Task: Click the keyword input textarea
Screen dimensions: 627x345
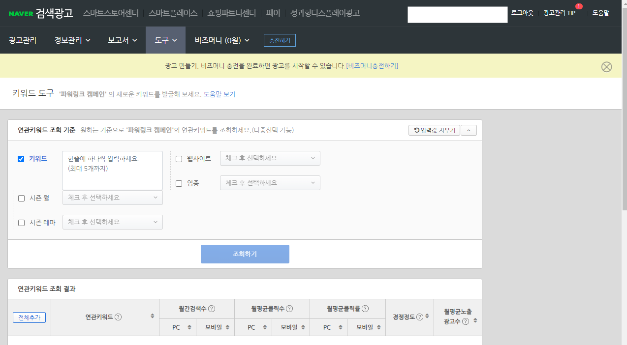Action: coord(112,170)
